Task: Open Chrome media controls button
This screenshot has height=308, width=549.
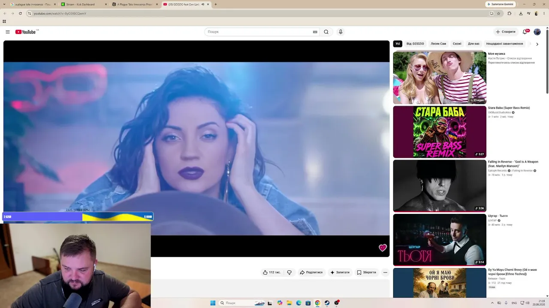Action: (x=528, y=13)
